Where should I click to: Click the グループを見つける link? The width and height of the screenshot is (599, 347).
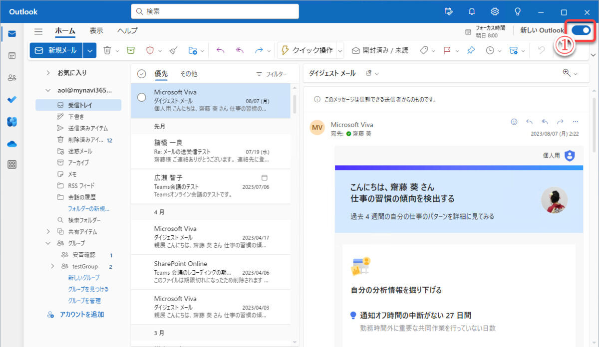point(88,289)
